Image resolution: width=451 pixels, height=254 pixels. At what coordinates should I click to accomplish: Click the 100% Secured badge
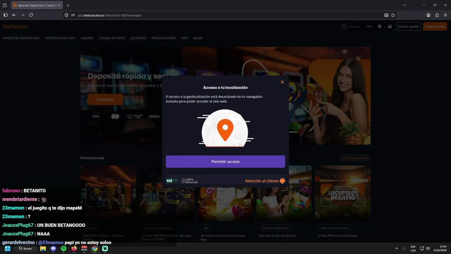click(x=190, y=181)
